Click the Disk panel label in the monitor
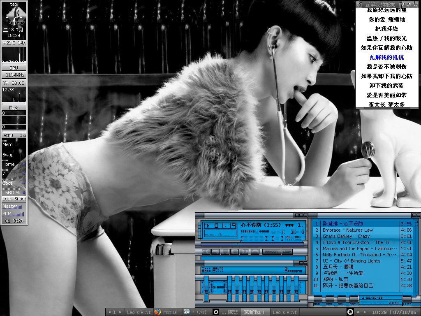Image resolution: width=421 pixels, height=316 pixels. [14, 108]
